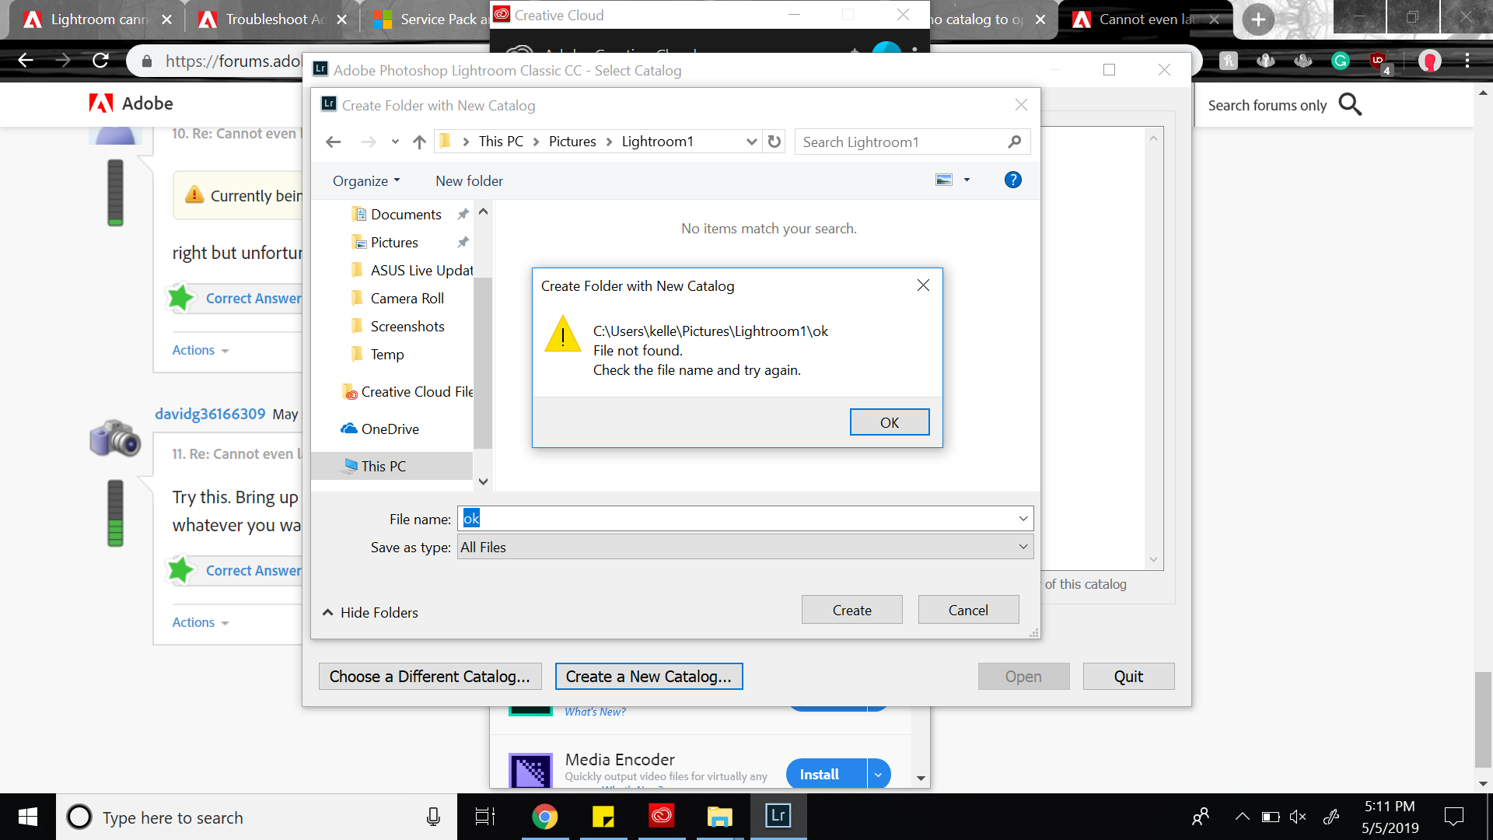The height and width of the screenshot is (840, 1493).
Task: Click What's New link in Creative Cloud
Action: (x=595, y=712)
